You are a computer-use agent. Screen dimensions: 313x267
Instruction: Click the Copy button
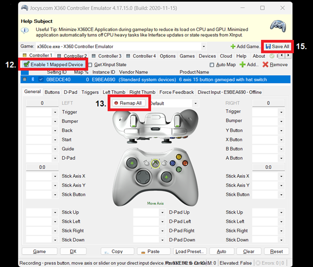click(117, 251)
